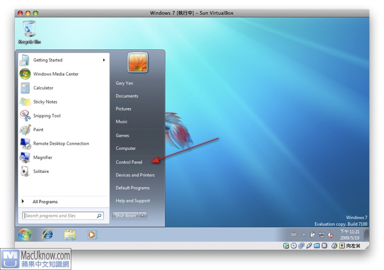The image size is (384, 270).
Task: Show hidden tray icons arrow
Action: point(304,235)
